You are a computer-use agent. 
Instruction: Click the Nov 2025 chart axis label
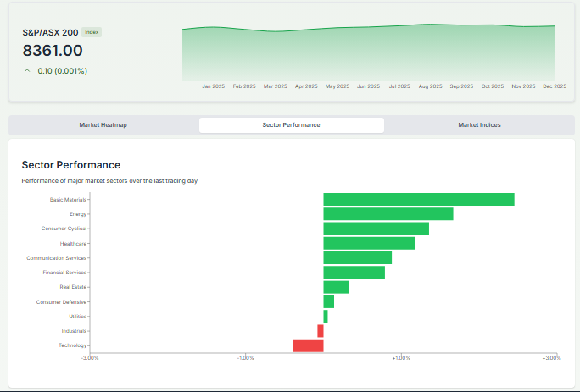(x=523, y=86)
